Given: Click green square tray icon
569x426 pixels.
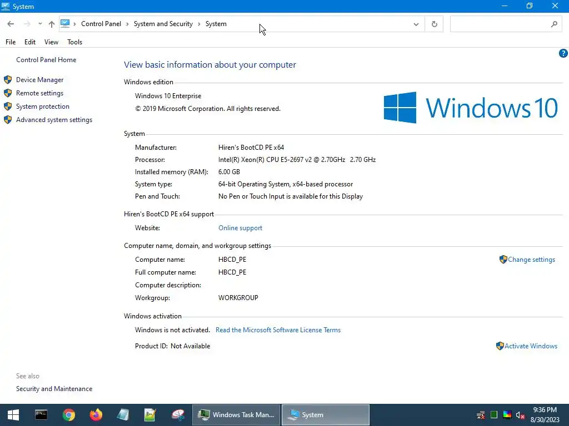Looking at the screenshot, I should coord(494,415).
